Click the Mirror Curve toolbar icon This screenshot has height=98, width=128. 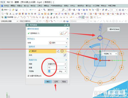pyautogui.click(x=87, y=17)
